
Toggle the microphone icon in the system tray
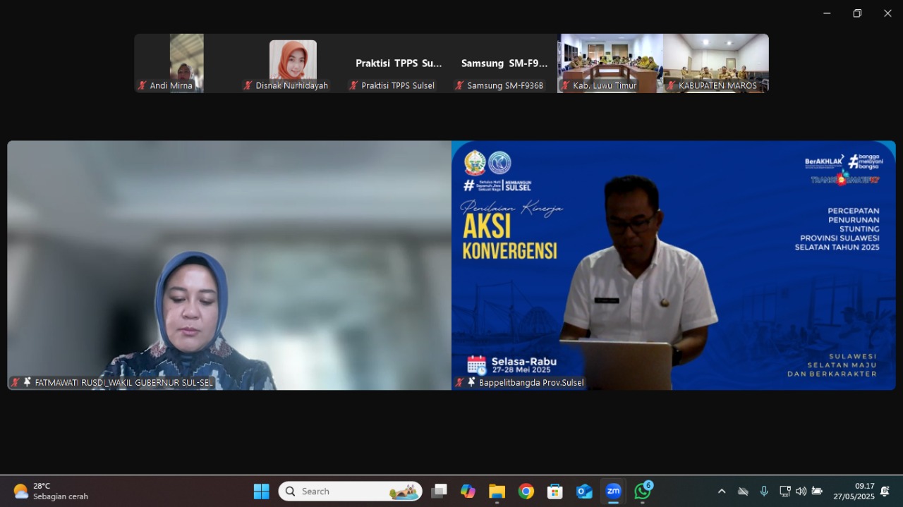pos(764,491)
